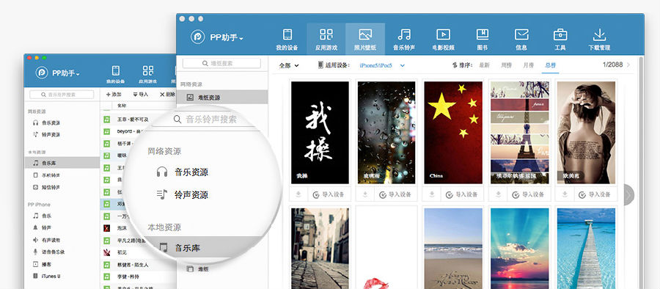660x289 pixels.
Task: Select 播客 under PP iPhone
Action: pyautogui.click(x=42, y=264)
